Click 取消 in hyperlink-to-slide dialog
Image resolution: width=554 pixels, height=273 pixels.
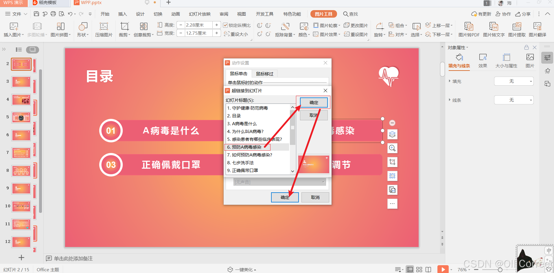click(x=314, y=115)
